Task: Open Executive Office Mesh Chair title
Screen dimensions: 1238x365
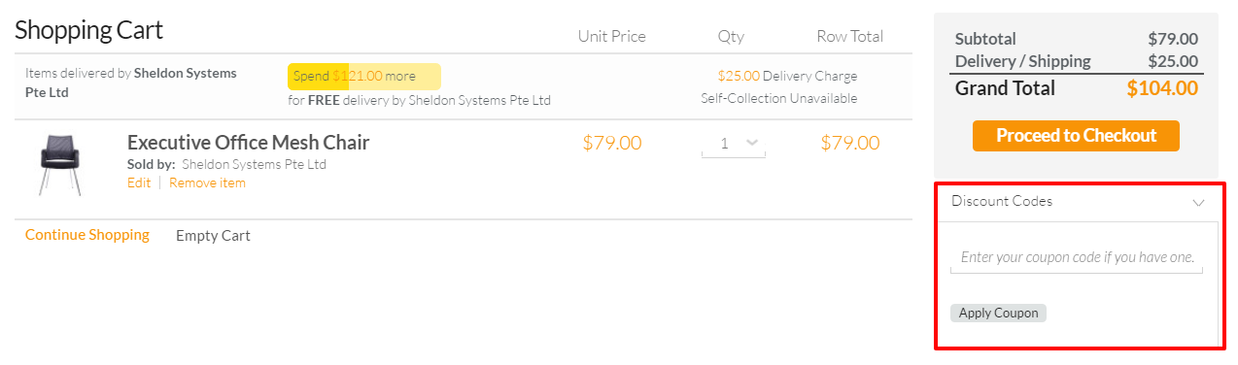Action: [x=248, y=143]
